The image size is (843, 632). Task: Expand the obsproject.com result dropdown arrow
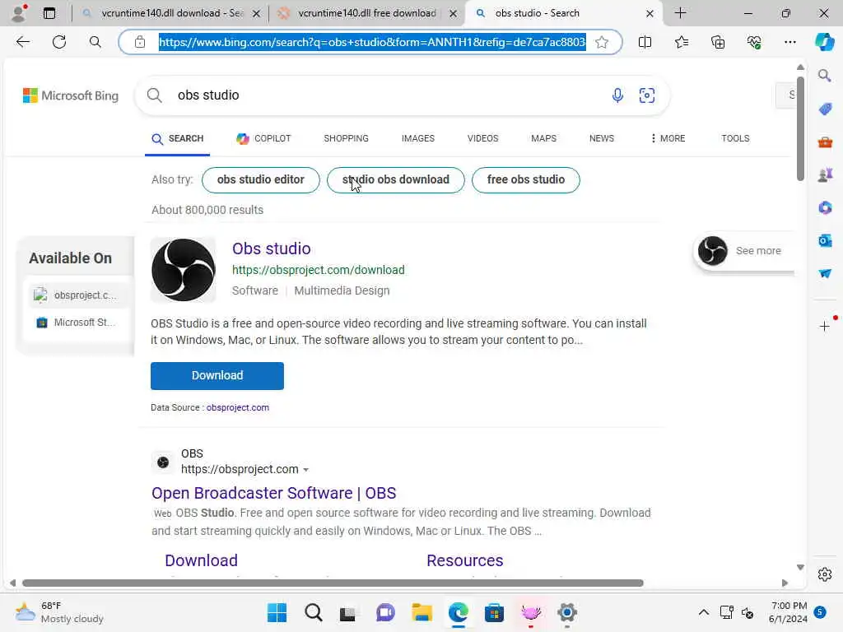306,470
